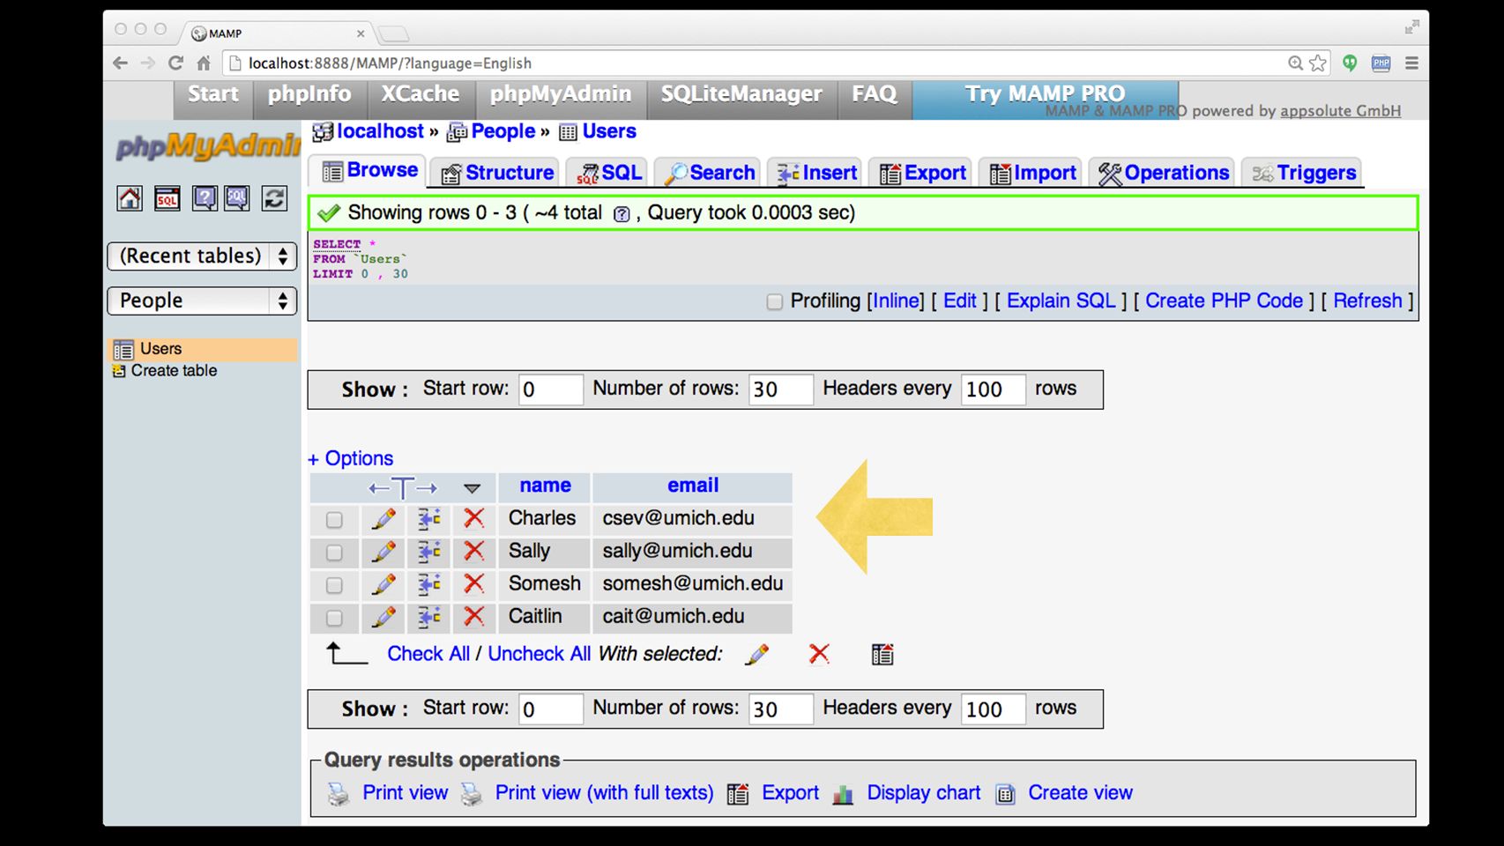Open the Triggers tab
This screenshot has height=846, width=1504.
(1304, 173)
